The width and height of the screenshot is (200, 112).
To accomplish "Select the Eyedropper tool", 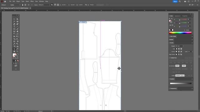I will [14, 44].
